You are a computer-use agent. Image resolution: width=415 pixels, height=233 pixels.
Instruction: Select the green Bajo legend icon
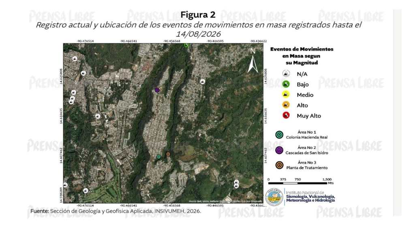click(x=286, y=84)
